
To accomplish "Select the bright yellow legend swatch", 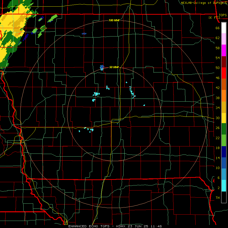I will tap(224, 118).
